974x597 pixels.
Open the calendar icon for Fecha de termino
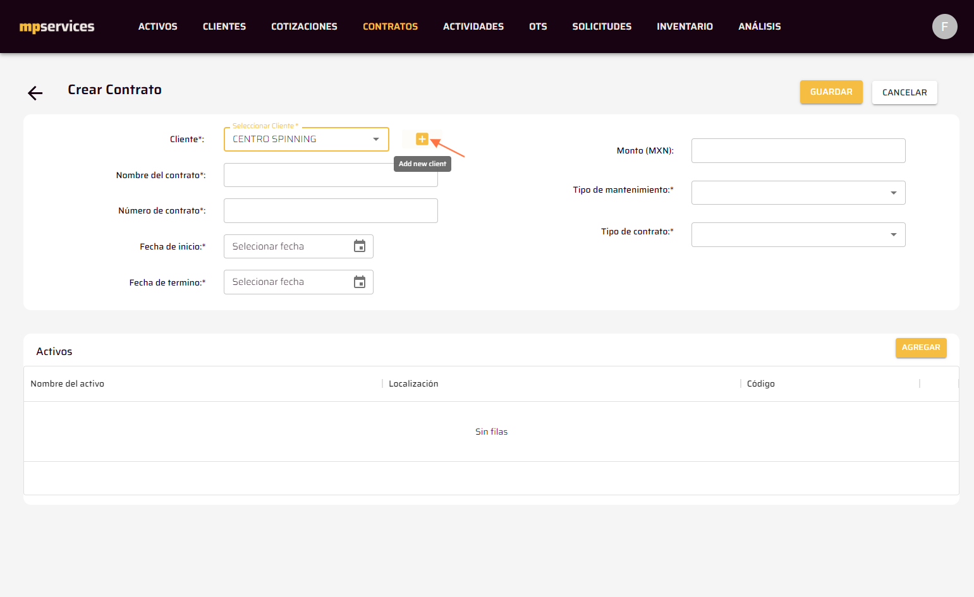point(360,282)
